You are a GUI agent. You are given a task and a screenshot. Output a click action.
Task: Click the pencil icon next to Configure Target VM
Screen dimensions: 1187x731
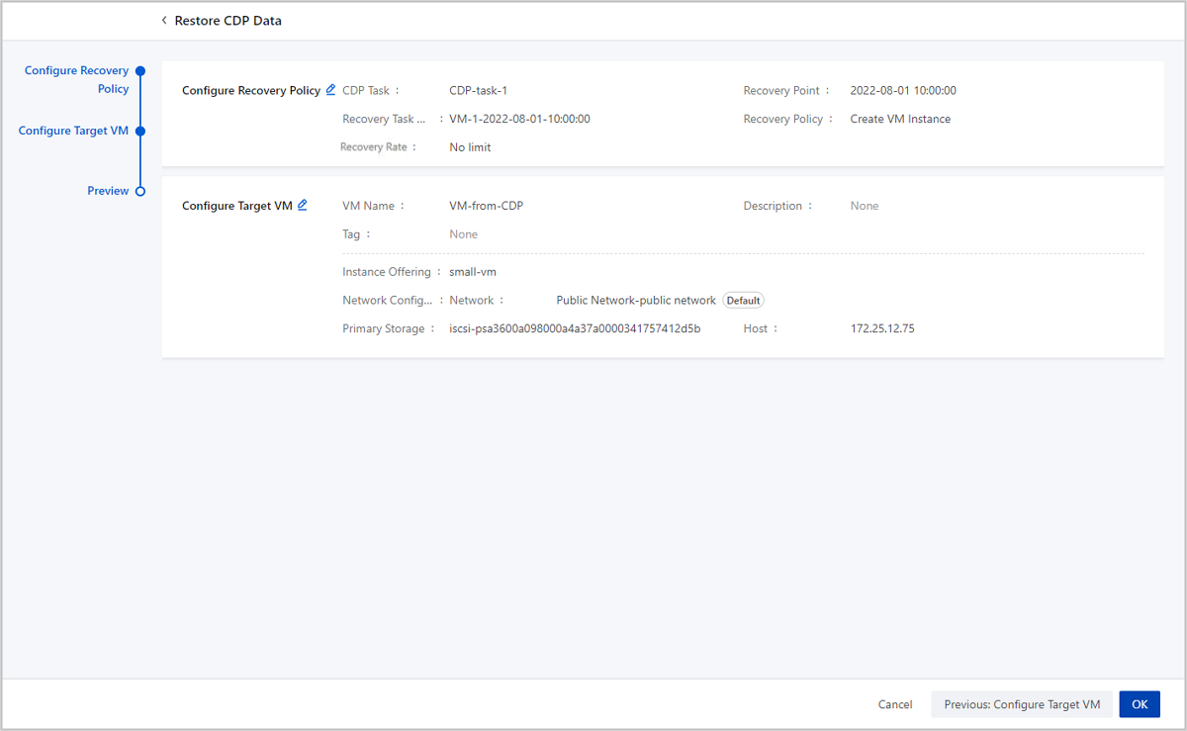pyautogui.click(x=303, y=206)
